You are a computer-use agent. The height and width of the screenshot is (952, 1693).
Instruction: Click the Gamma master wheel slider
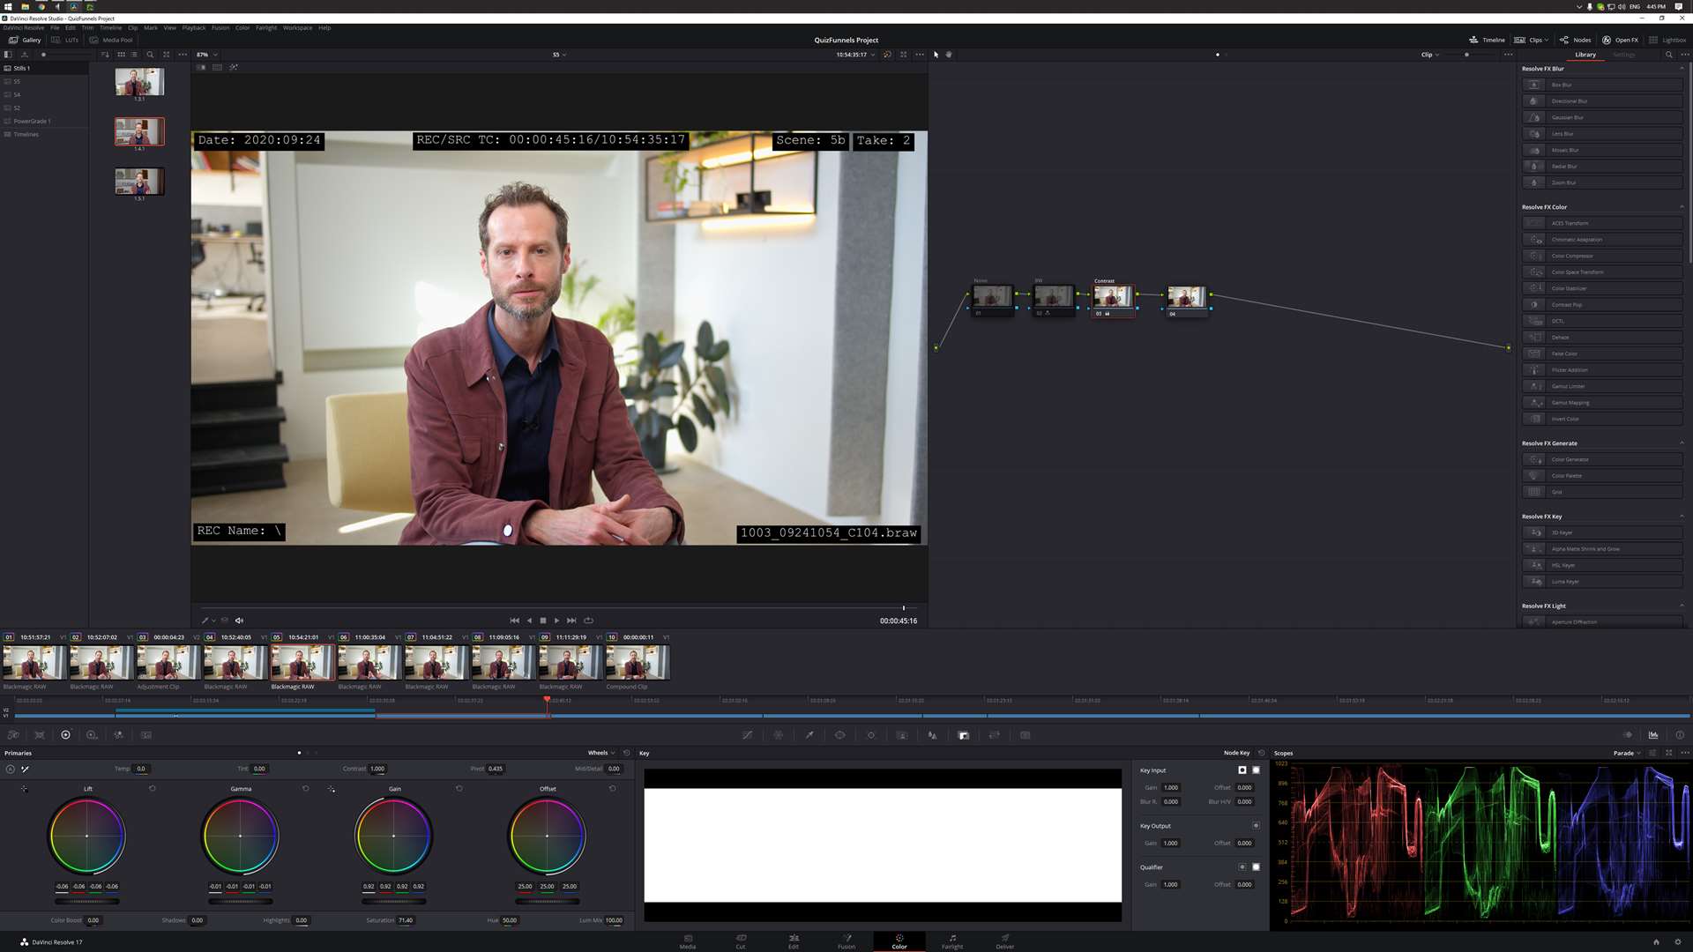[x=240, y=902]
